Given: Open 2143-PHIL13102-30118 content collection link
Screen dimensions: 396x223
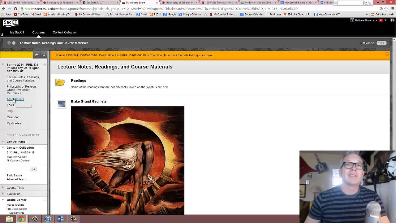Looking at the screenshot, I should tap(20, 153).
